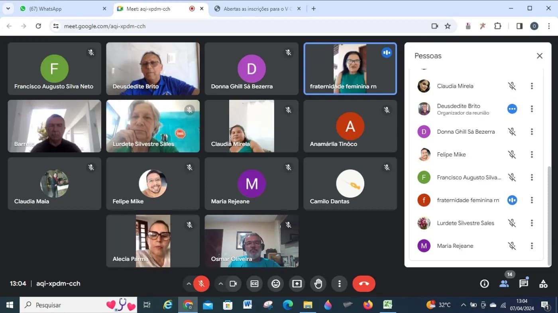Start presenting your screen

(297, 284)
